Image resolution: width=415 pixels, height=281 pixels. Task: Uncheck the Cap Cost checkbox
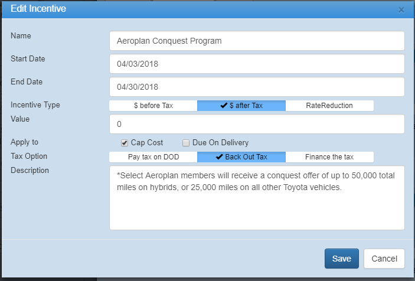coord(125,143)
